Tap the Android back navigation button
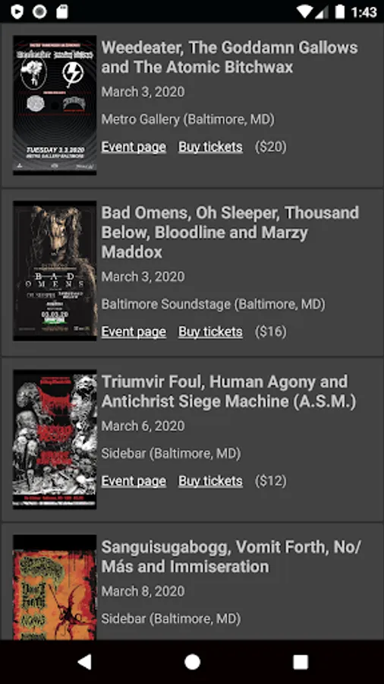384x684 pixels. [84, 662]
